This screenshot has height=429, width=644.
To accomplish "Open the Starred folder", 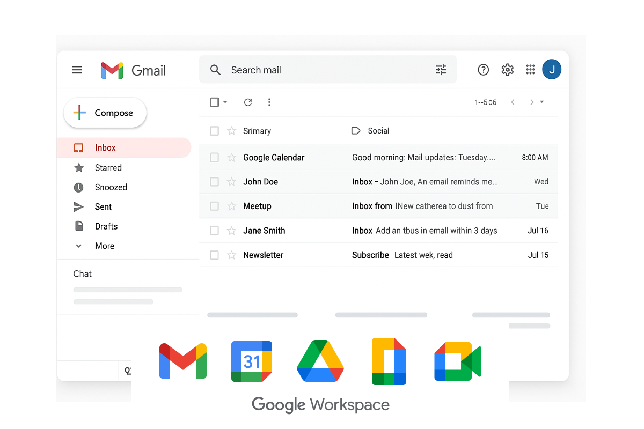I will [108, 168].
